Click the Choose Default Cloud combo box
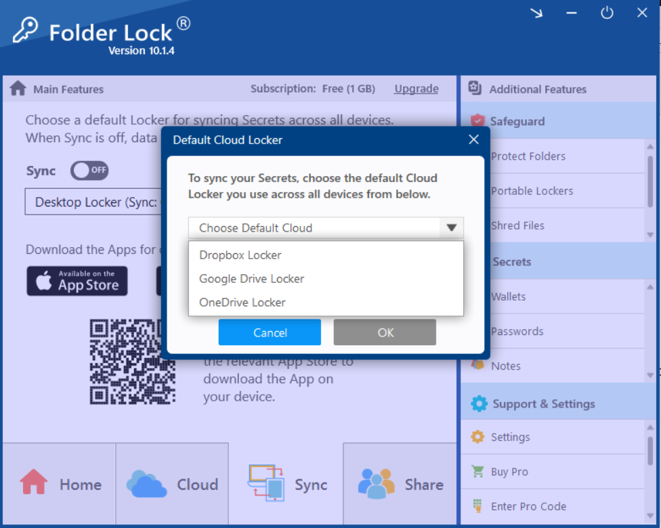This screenshot has height=528, width=661. tap(326, 227)
